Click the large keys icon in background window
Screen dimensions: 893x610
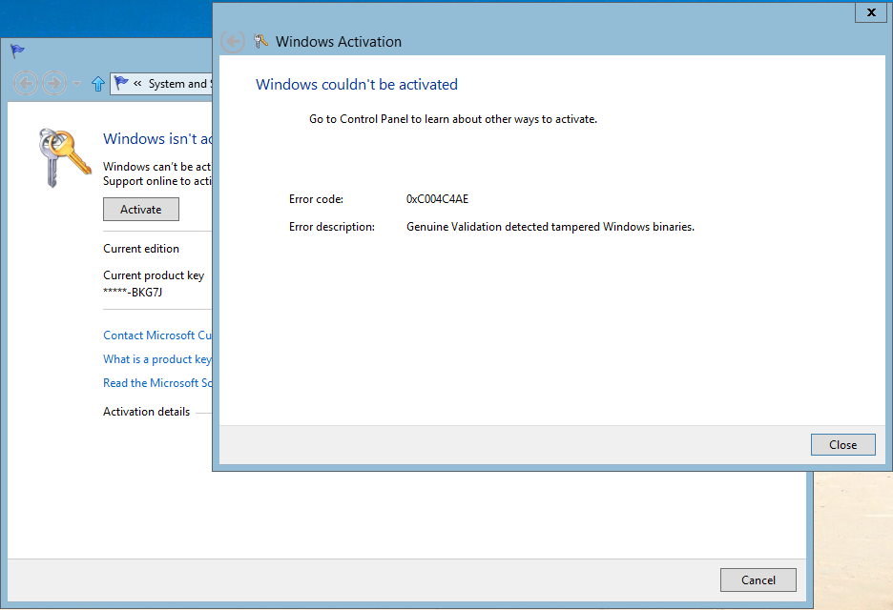[x=64, y=157]
